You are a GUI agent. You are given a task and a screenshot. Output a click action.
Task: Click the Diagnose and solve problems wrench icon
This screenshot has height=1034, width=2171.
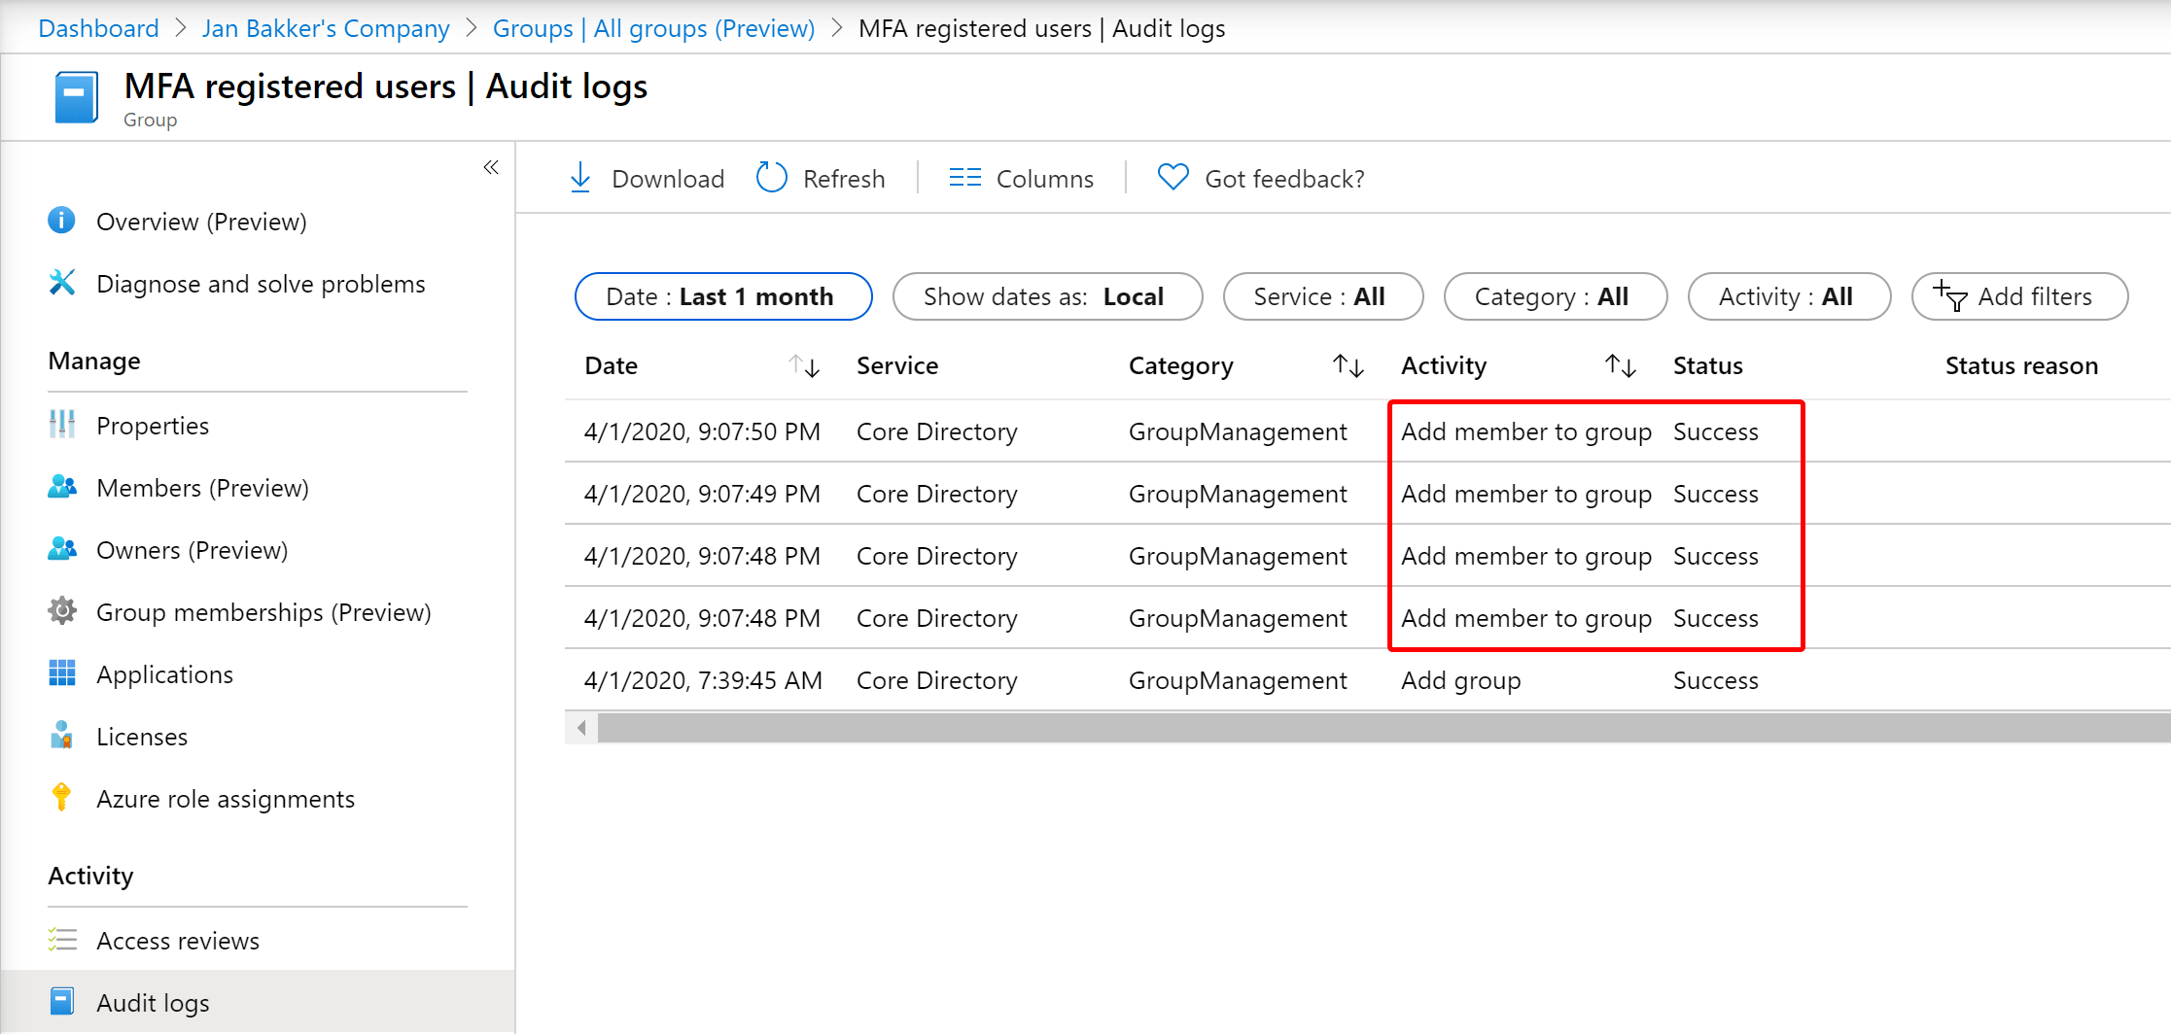tap(61, 283)
